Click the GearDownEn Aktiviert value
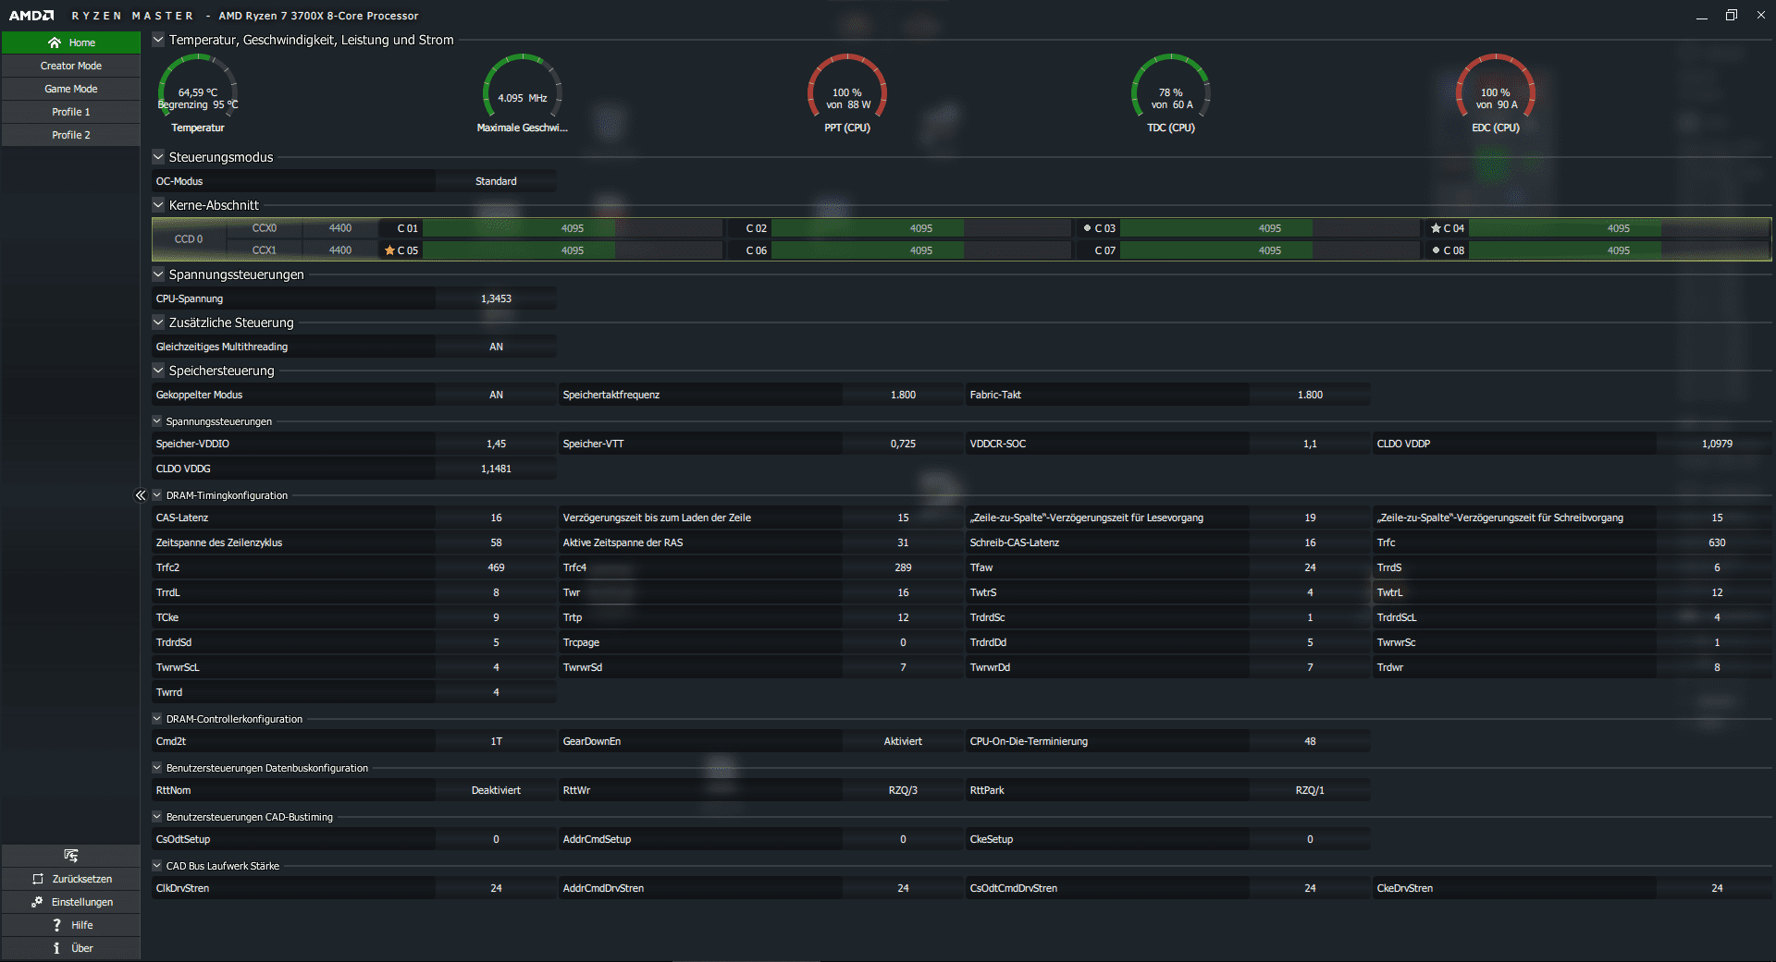This screenshot has height=962, width=1776. pos(903,741)
